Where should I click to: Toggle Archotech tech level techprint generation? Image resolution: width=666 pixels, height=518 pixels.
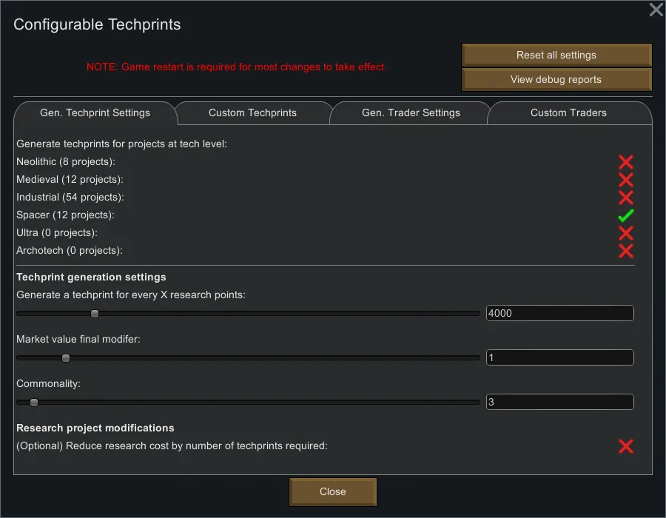[x=625, y=251]
